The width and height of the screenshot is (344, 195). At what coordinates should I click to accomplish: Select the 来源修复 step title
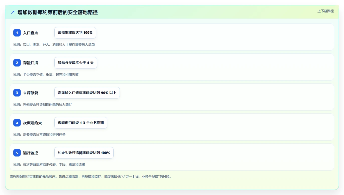31,93
